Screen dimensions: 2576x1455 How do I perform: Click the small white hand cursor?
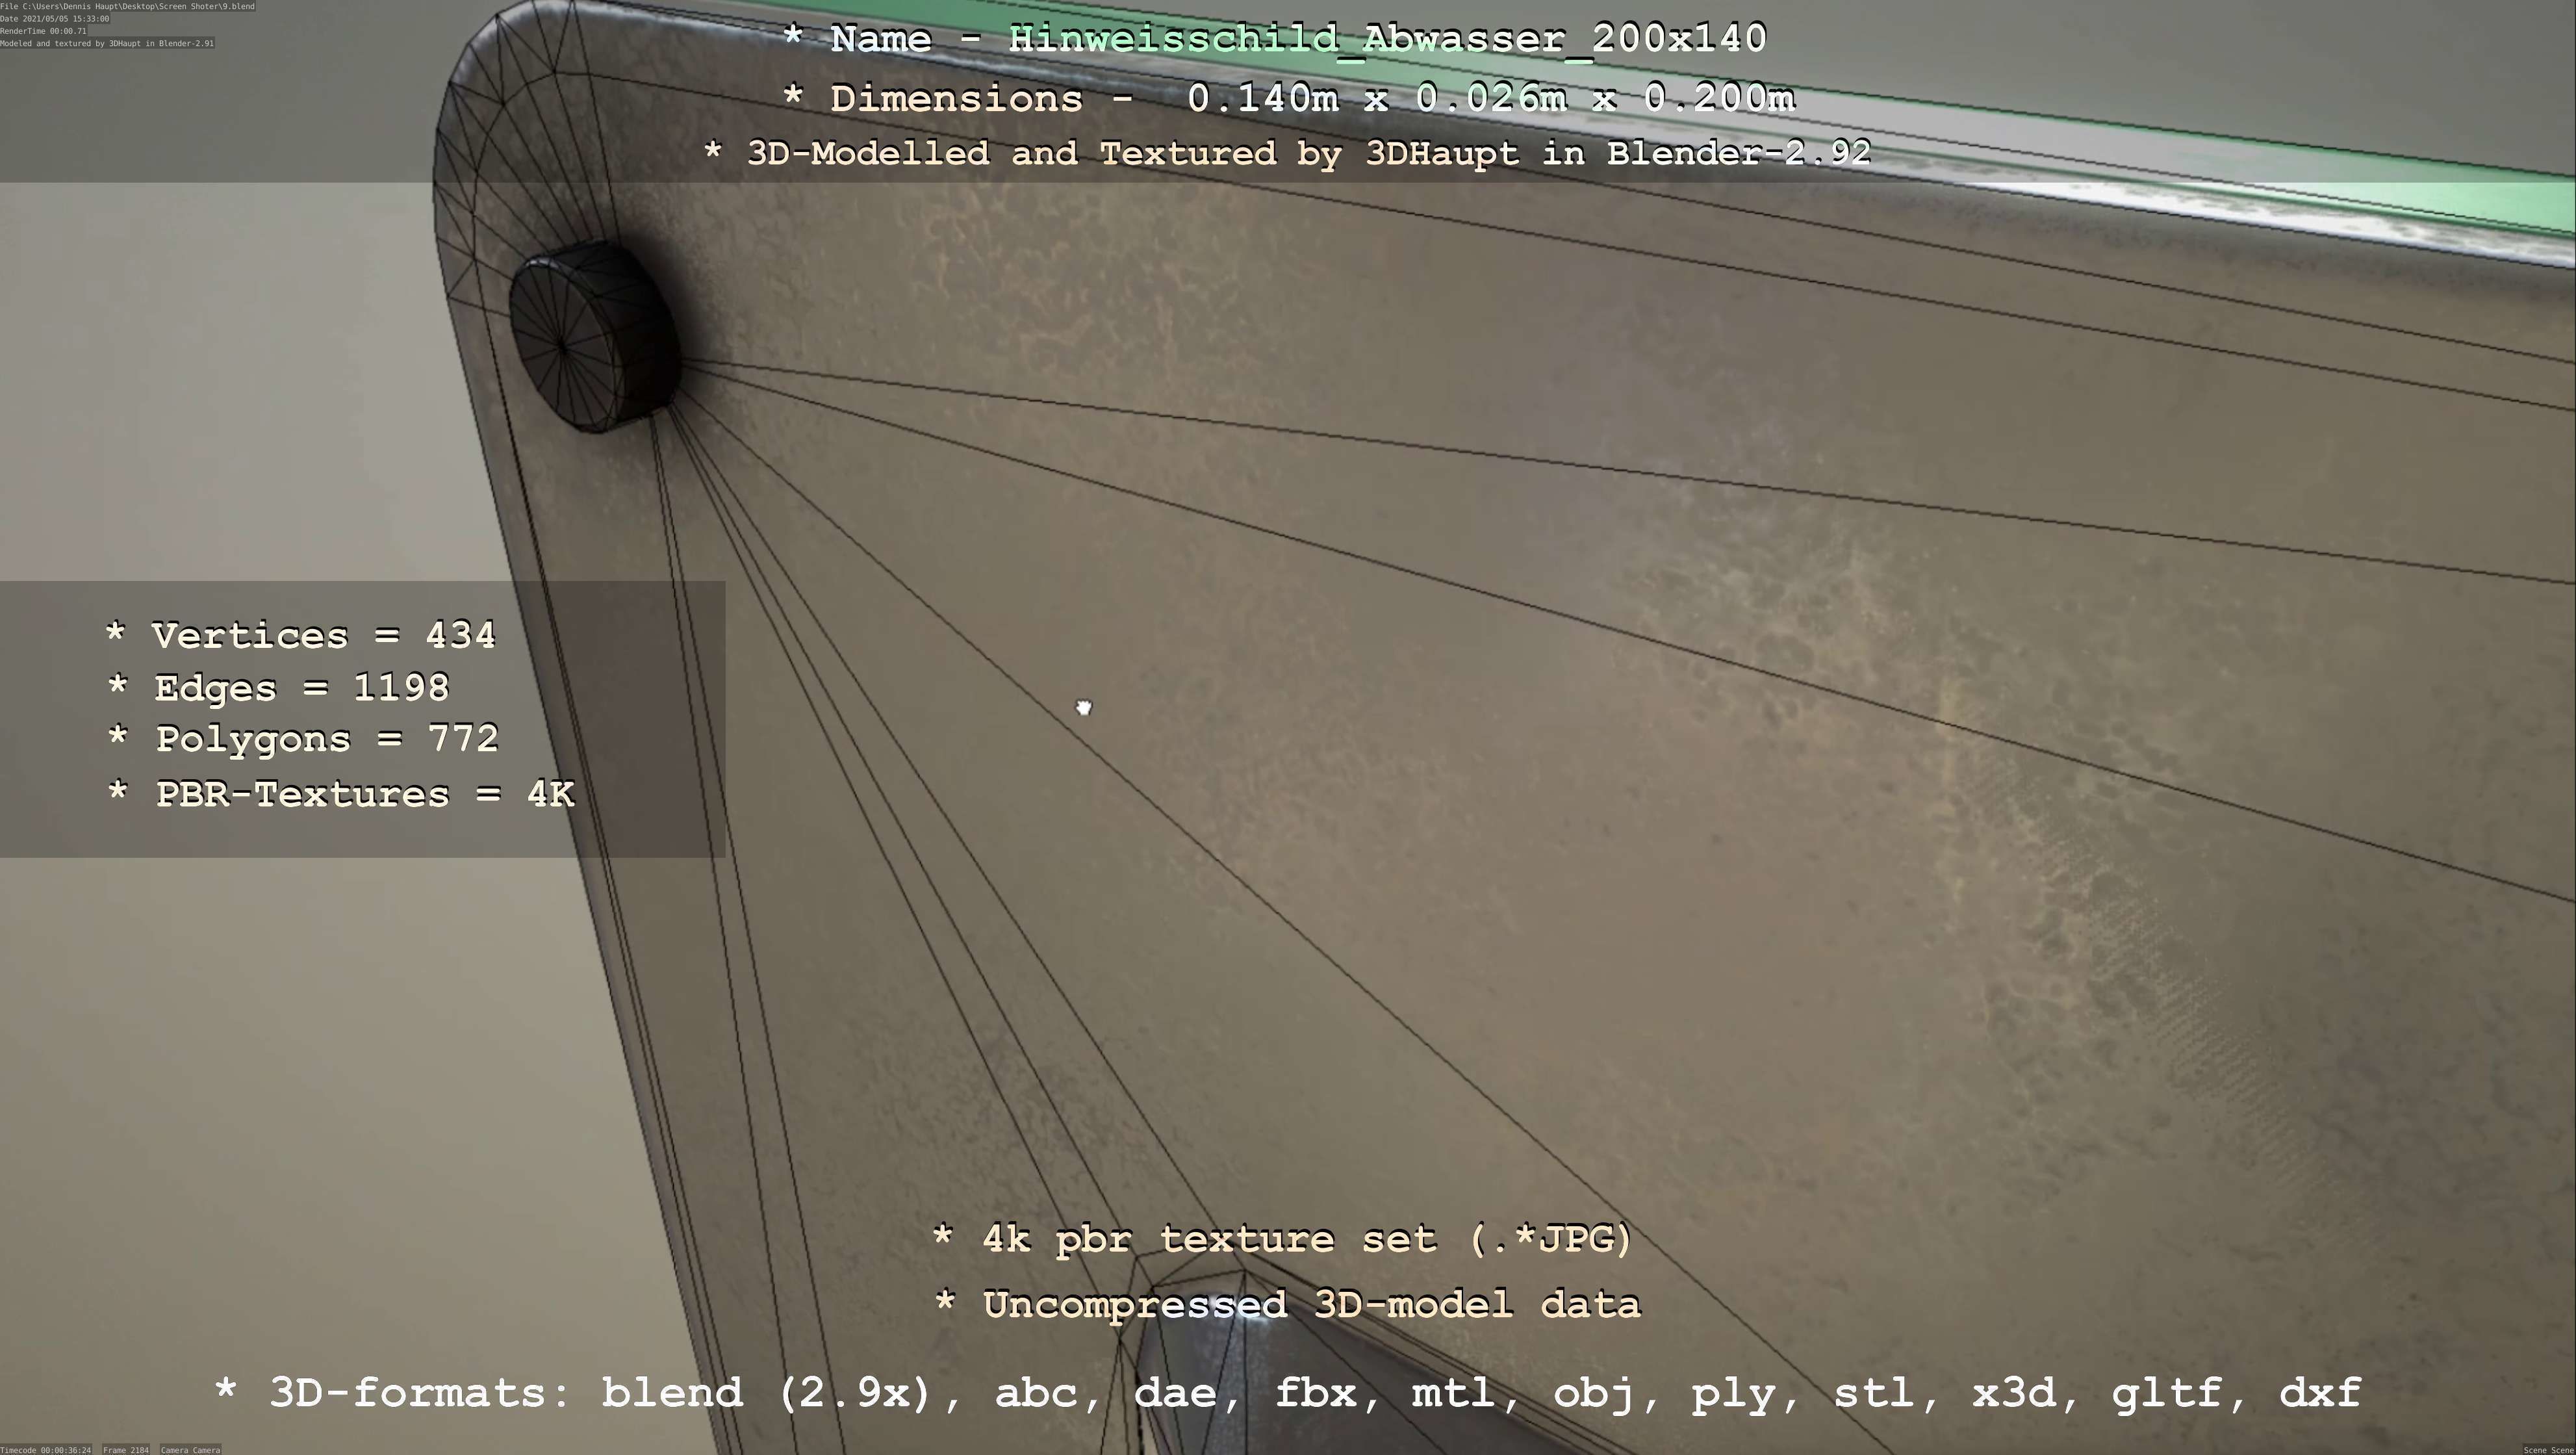coord(1084,708)
